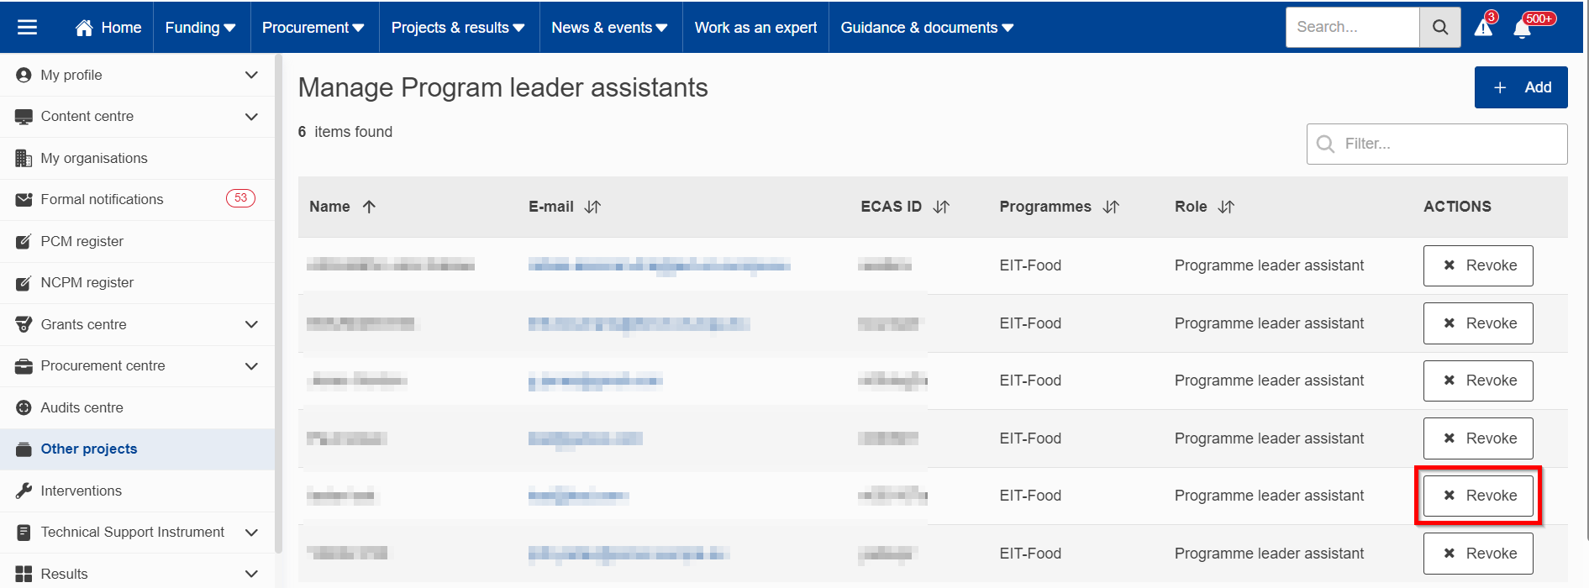Viewport: 1589px width, 588px height.
Task: Open the Guidance & documents menu
Action: tap(927, 28)
